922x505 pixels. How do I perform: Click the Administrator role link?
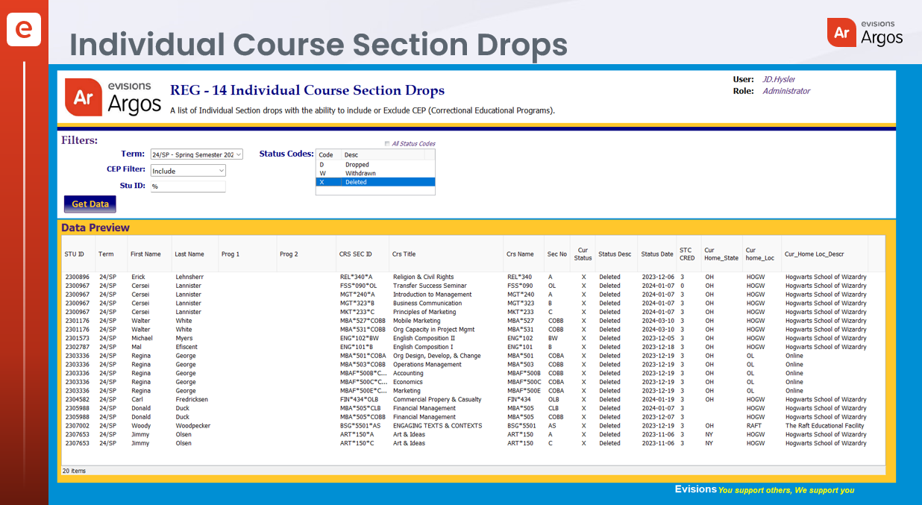(785, 91)
